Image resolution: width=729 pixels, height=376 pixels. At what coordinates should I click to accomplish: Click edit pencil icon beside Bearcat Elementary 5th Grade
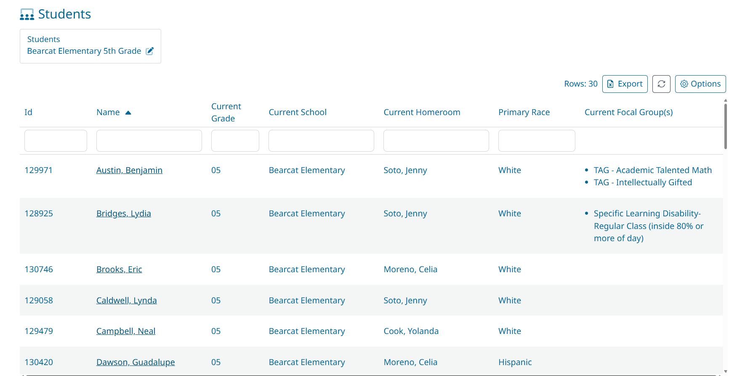click(x=149, y=51)
